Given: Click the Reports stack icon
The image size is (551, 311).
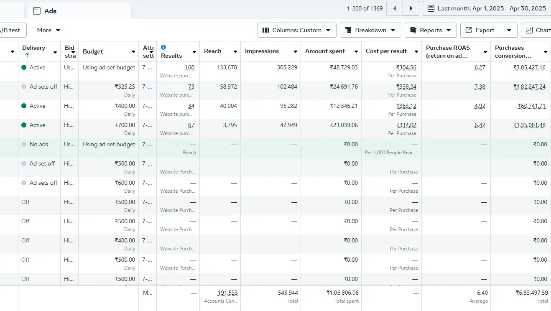Looking at the screenshot, I should (x=413, y=30).
